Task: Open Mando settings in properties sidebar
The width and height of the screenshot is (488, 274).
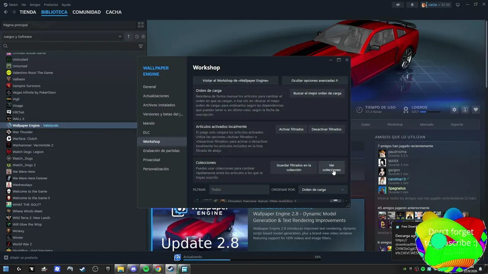Action: [162, 123]
